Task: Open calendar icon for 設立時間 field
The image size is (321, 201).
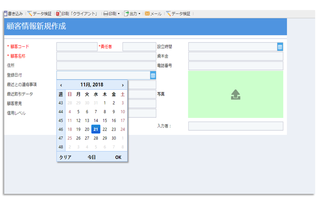Action: [x=280, y=47]
